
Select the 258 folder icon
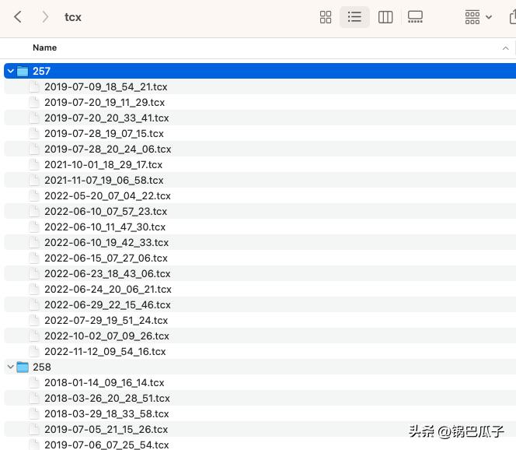(23, 367)
